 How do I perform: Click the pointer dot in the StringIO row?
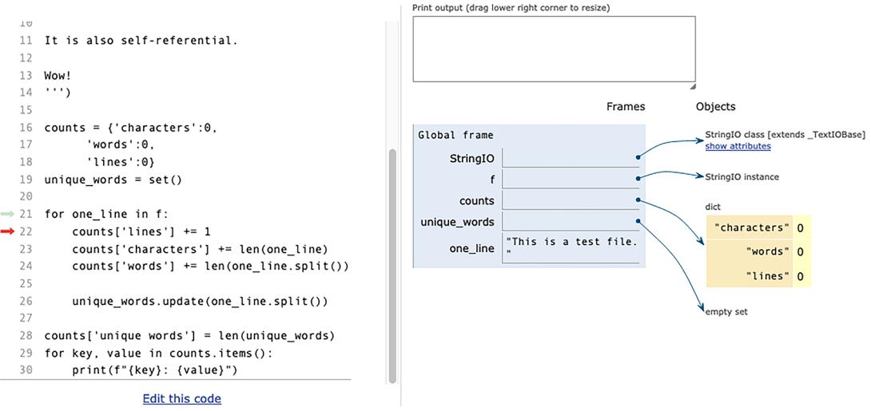pyautogui.click(x=638, y=158)
